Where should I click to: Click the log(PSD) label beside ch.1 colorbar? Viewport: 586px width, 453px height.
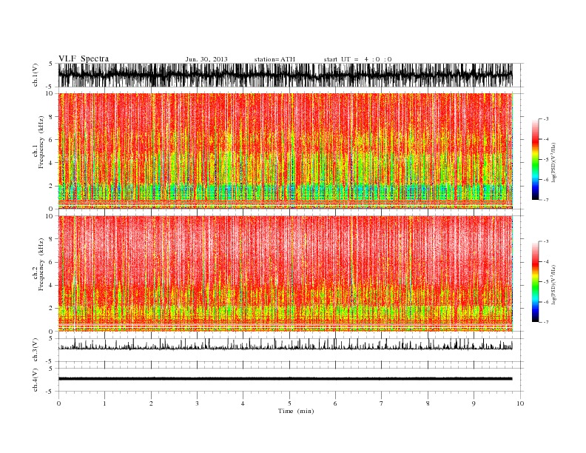(x=553, y=161)
